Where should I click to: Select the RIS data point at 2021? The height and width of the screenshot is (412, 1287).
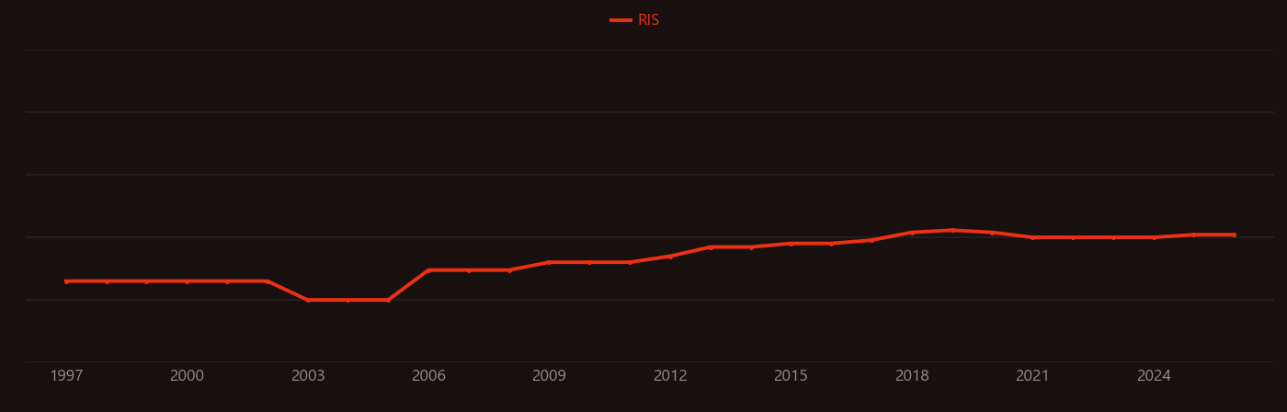(x=1032, y=237)
